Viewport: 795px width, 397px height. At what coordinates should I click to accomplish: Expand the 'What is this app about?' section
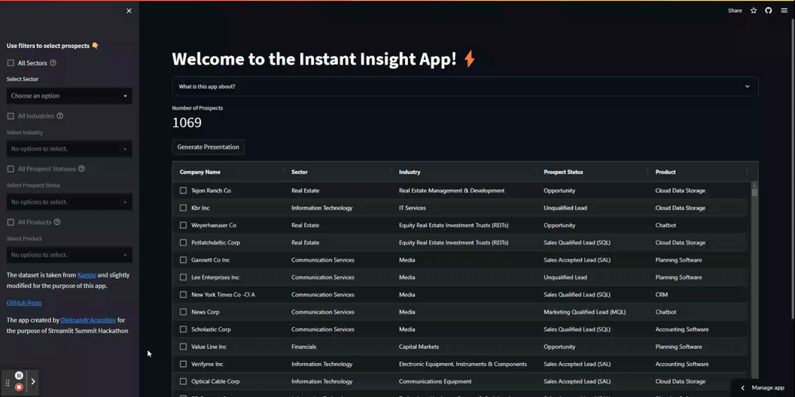(x=465, y=86)
